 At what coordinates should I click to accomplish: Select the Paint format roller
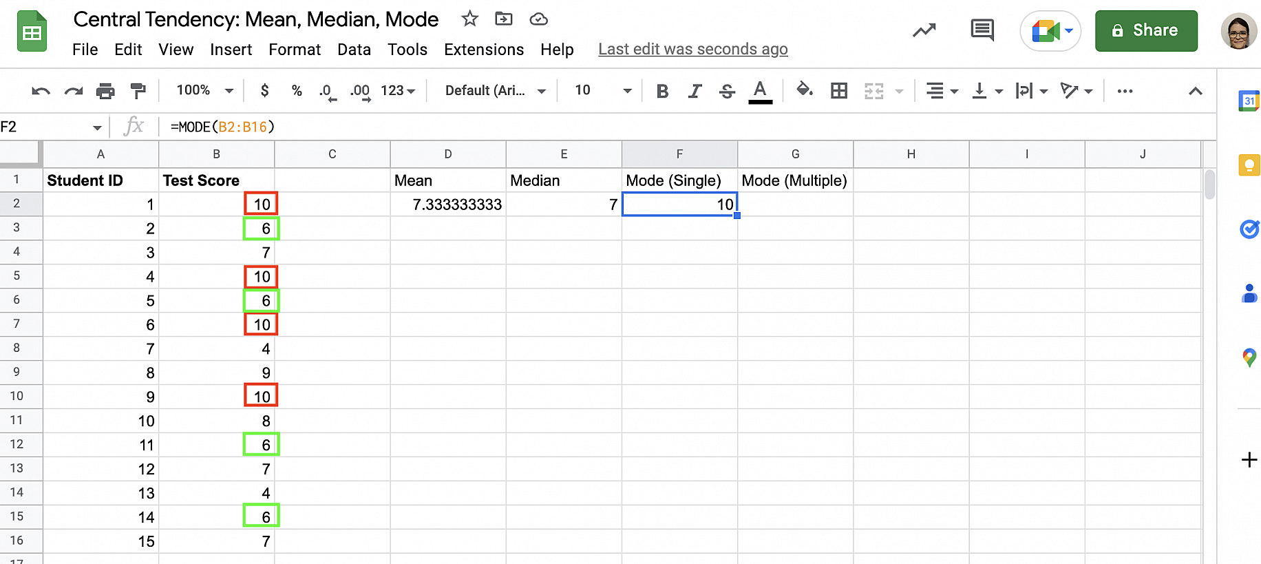[x=138, y=91]
